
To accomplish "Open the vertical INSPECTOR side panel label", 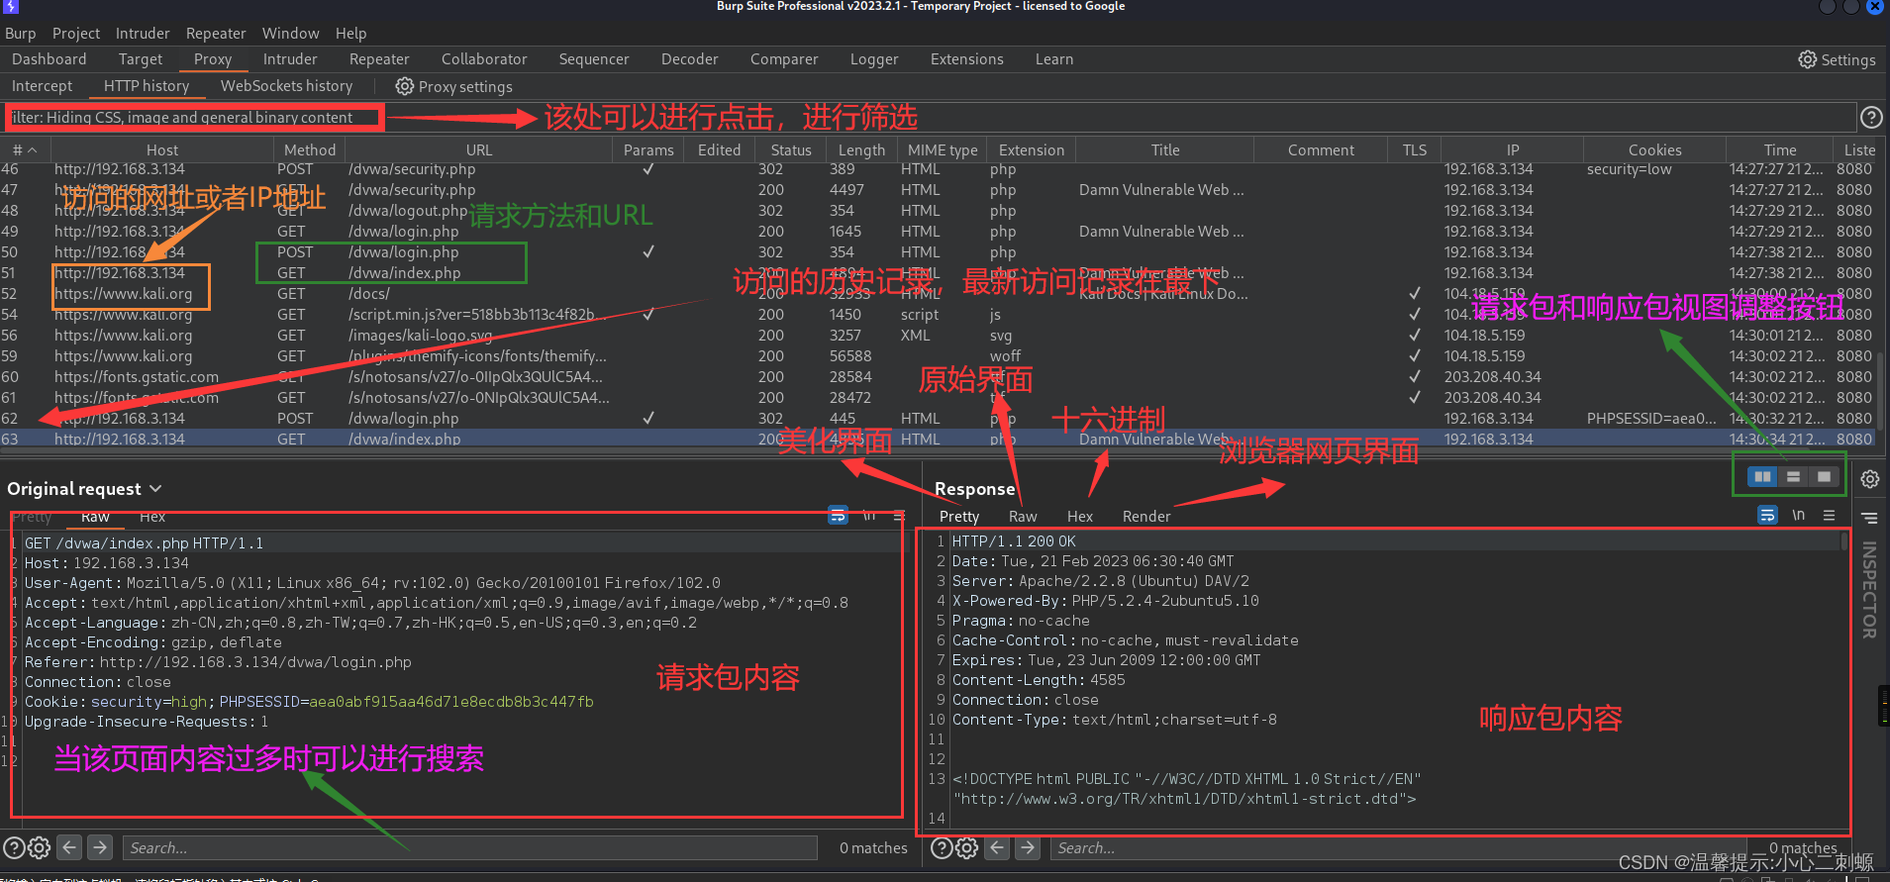I will pos(1869,590).
